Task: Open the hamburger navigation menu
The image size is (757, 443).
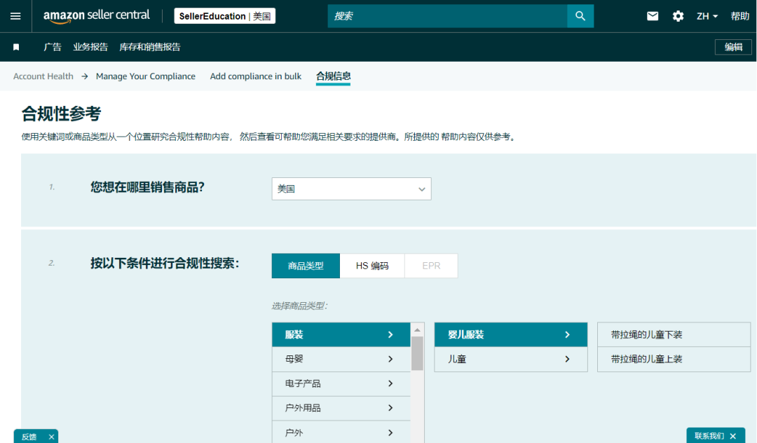Action: pos(15,15)
